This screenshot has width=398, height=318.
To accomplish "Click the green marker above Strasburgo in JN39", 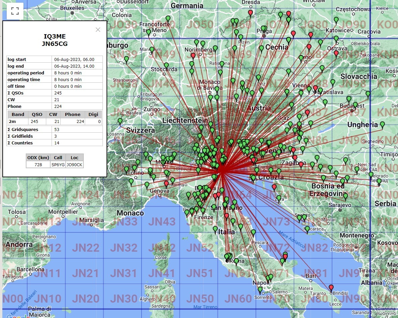I will 126,60.
